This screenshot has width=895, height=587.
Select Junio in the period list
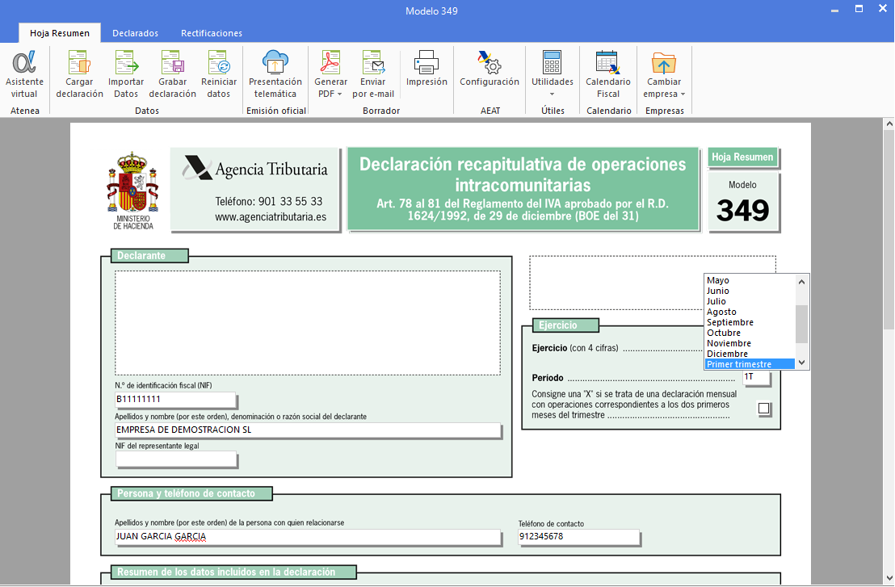pyautogui.click(x=750, y=291)
